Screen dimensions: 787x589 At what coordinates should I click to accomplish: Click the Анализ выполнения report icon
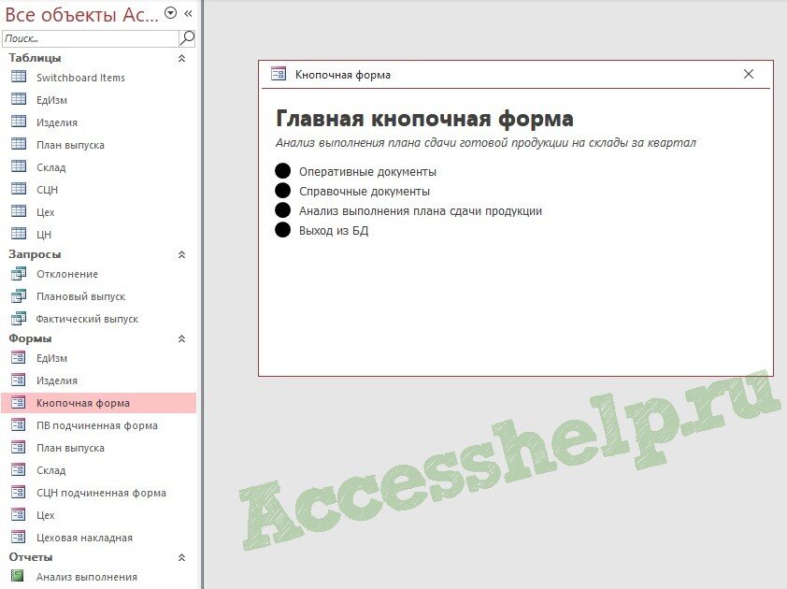pyautogui.click(x=18, y=576)
